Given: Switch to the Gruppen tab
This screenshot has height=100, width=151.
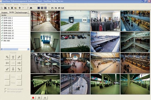Looking at the screenshot, I should pyautogui.click(x=4, y=12).
